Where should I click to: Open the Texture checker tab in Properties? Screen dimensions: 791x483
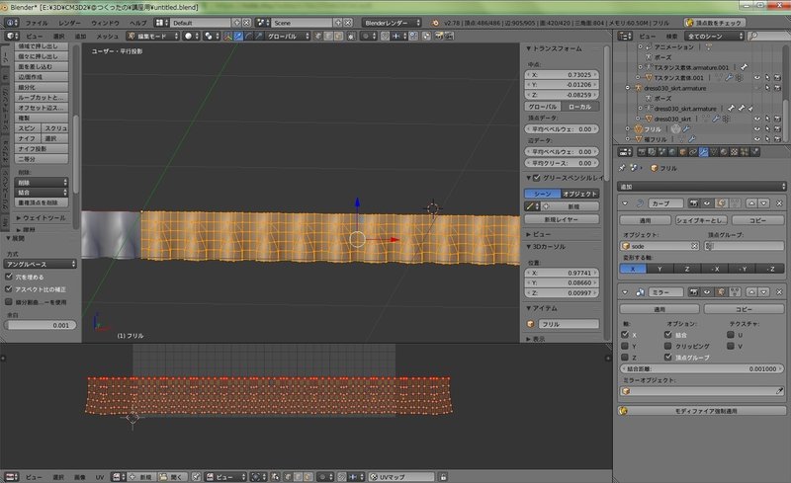click(734, 152)
